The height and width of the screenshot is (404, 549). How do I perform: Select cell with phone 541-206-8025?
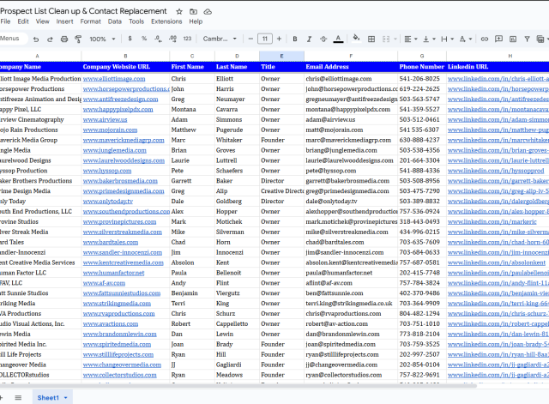coord(422,79)
